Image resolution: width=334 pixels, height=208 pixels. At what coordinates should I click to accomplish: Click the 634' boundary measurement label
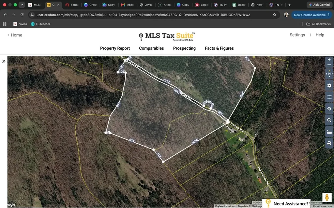(x=132, y=140)
